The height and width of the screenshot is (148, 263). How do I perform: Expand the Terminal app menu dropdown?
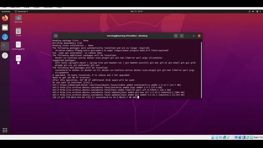(x=21, y=12)
